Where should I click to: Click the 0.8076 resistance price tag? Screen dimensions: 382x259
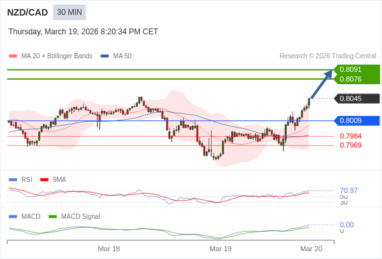point(357,79)
